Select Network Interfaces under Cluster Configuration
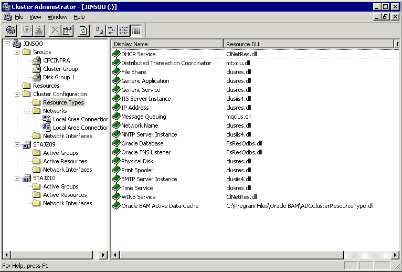This screenshot has width=402, height=272. (67, 136)
